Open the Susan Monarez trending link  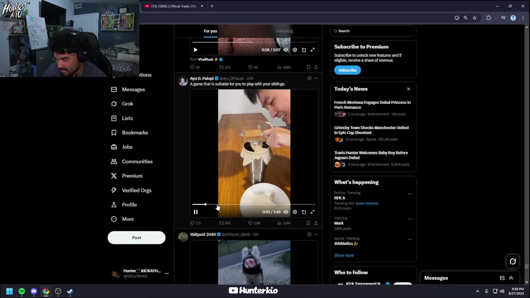click(x=367, y=204)
